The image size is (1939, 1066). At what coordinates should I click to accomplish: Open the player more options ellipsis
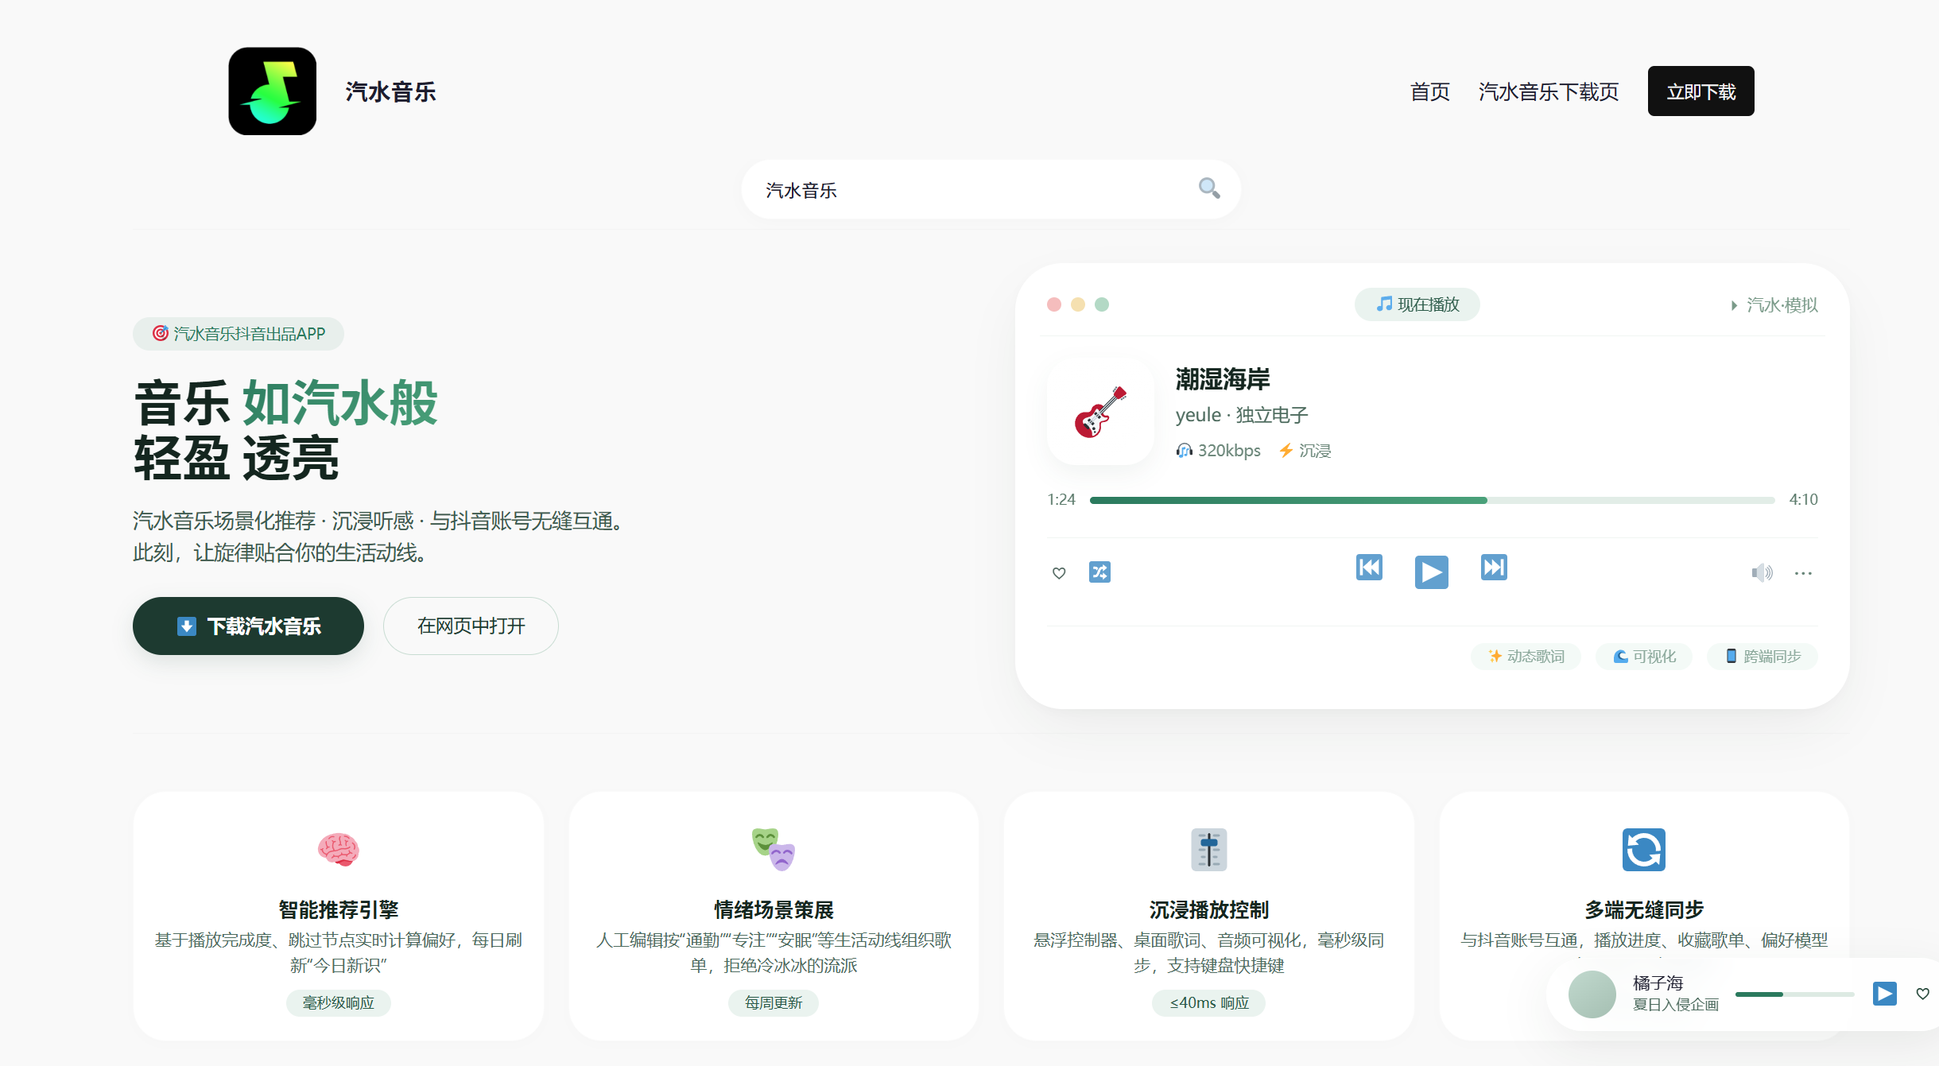click(x=1803, y=573)
